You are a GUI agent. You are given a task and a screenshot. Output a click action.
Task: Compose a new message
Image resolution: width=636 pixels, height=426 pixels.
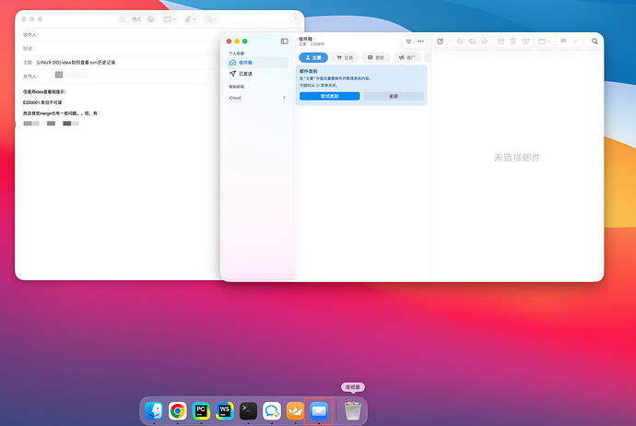[440, 41]
